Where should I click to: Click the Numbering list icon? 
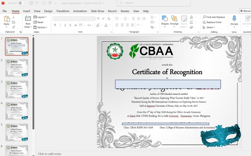(x=125, y=19)
